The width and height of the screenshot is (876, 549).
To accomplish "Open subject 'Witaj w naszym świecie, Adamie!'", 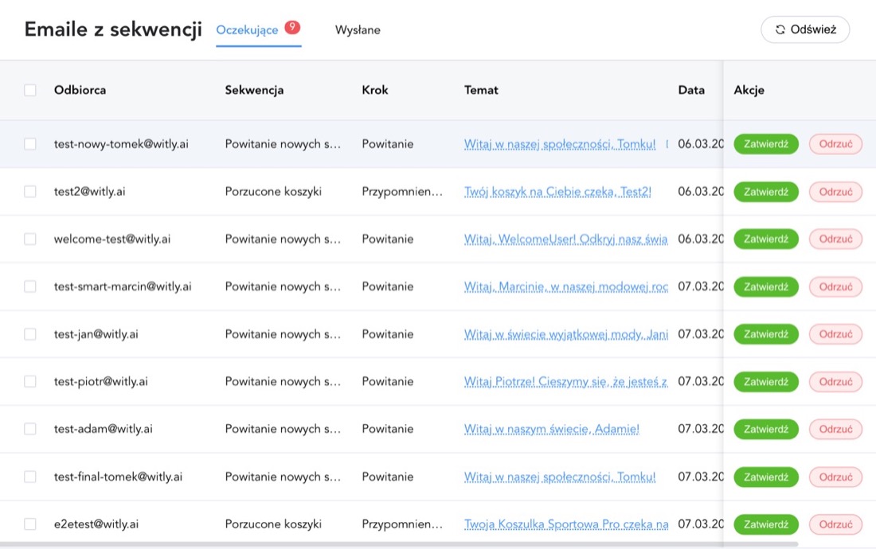I will [x=551, y=429].
